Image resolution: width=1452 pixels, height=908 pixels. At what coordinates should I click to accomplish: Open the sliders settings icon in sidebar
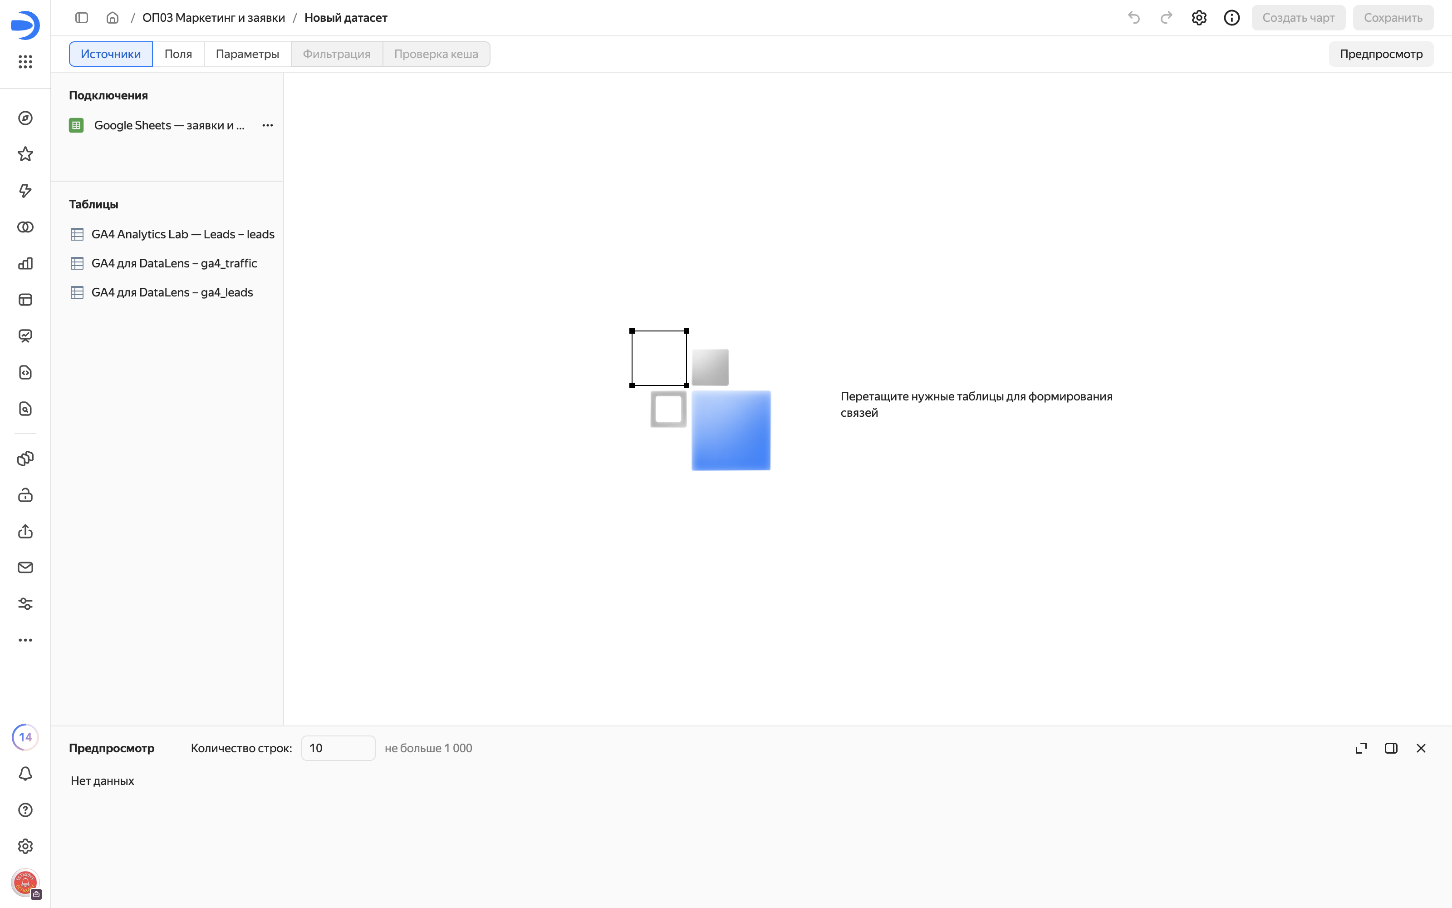click(x=25, y=604)
